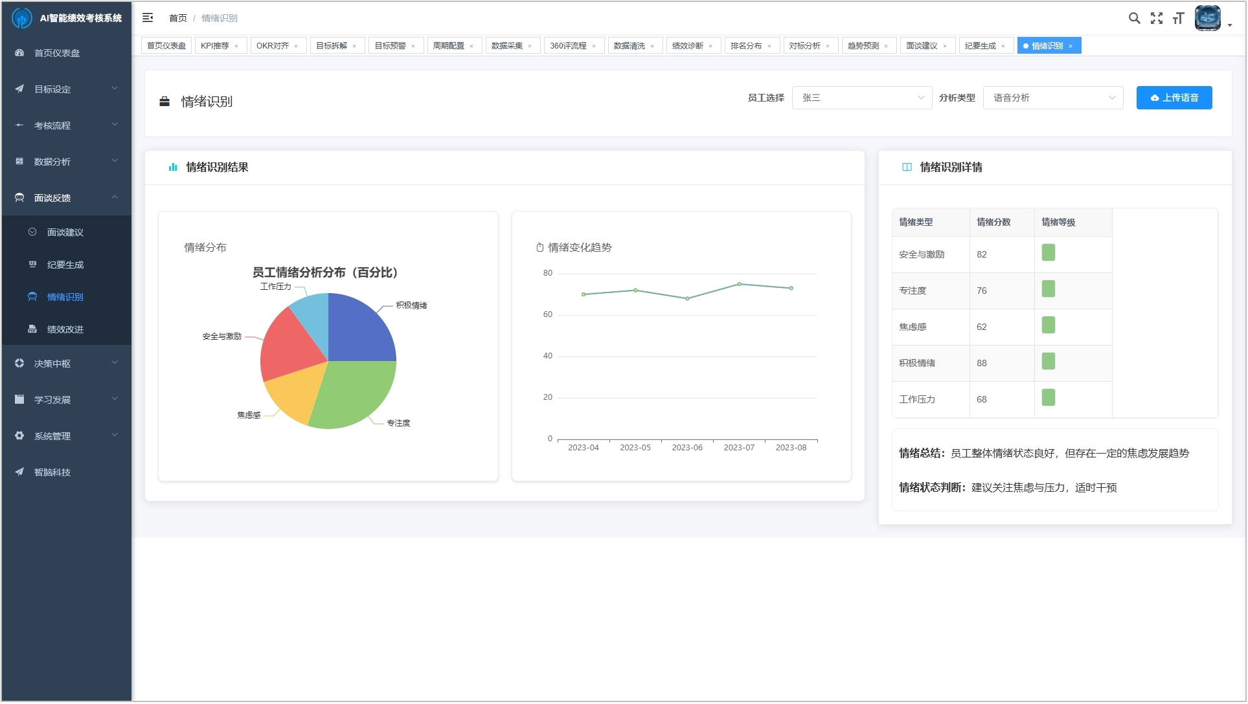Image resolution: width=1248 pixels, height=704 pixels.
Task: Open 纪要生成 in the sidebar submenu
Action: (x=65, y=265)
